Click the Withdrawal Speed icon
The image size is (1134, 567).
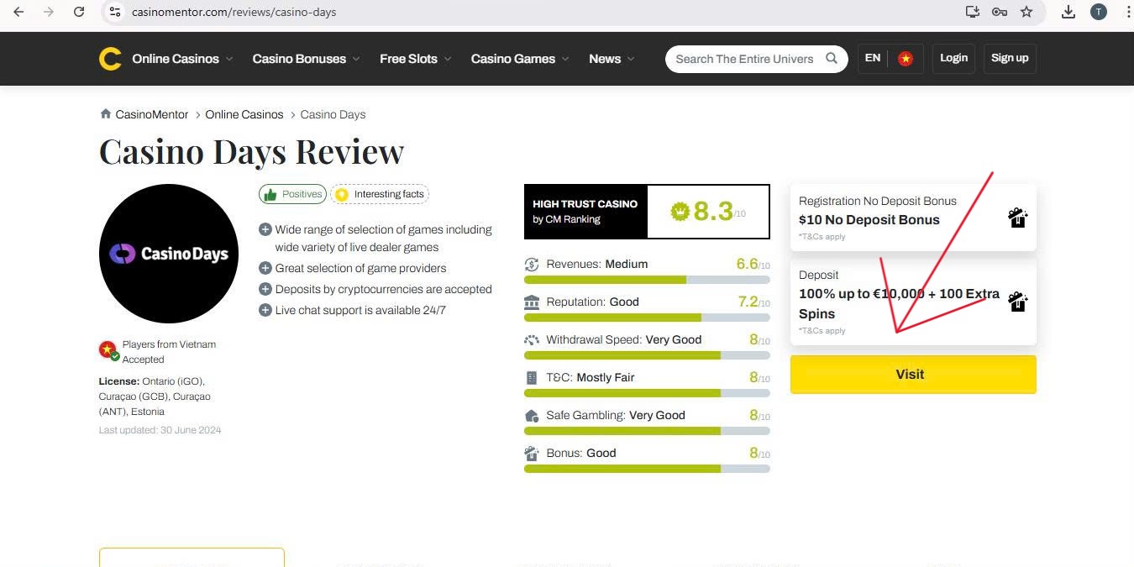tap(532, 339)
